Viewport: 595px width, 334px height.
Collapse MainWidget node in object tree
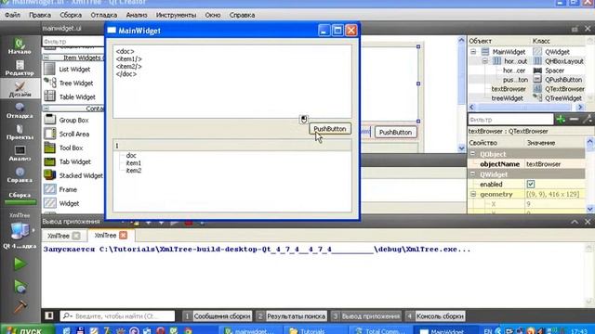pyautogui.click(x=473, y=52)
